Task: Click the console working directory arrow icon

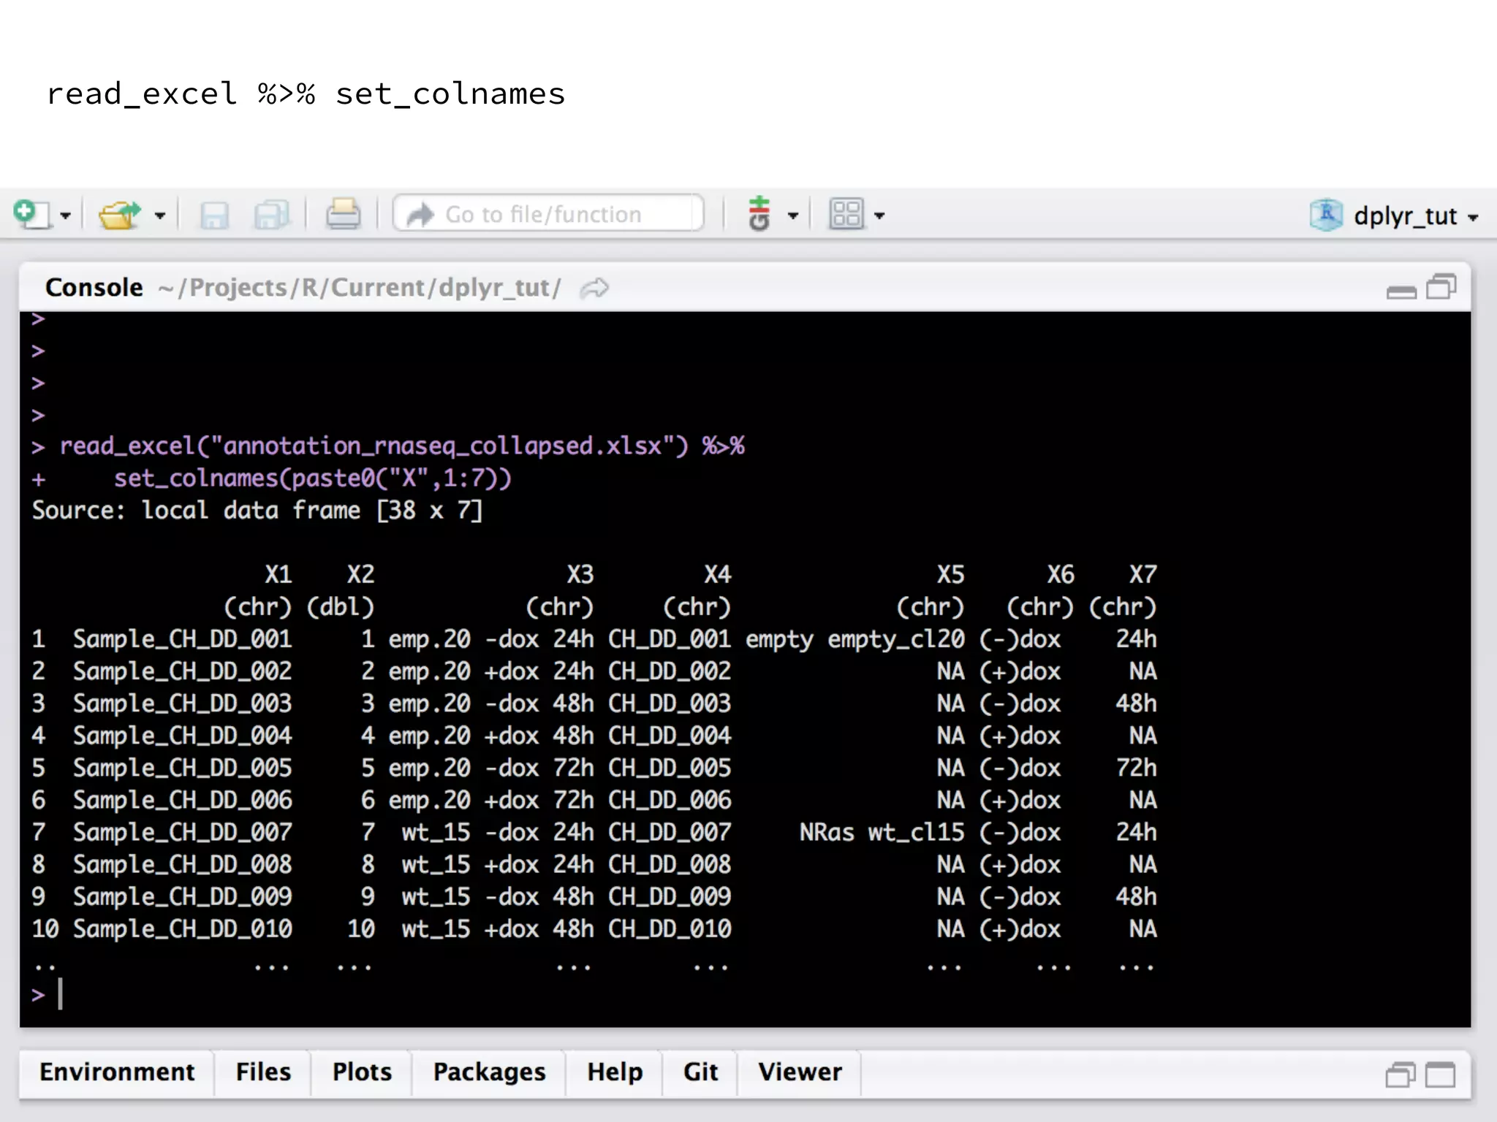Action: (594, 288)
